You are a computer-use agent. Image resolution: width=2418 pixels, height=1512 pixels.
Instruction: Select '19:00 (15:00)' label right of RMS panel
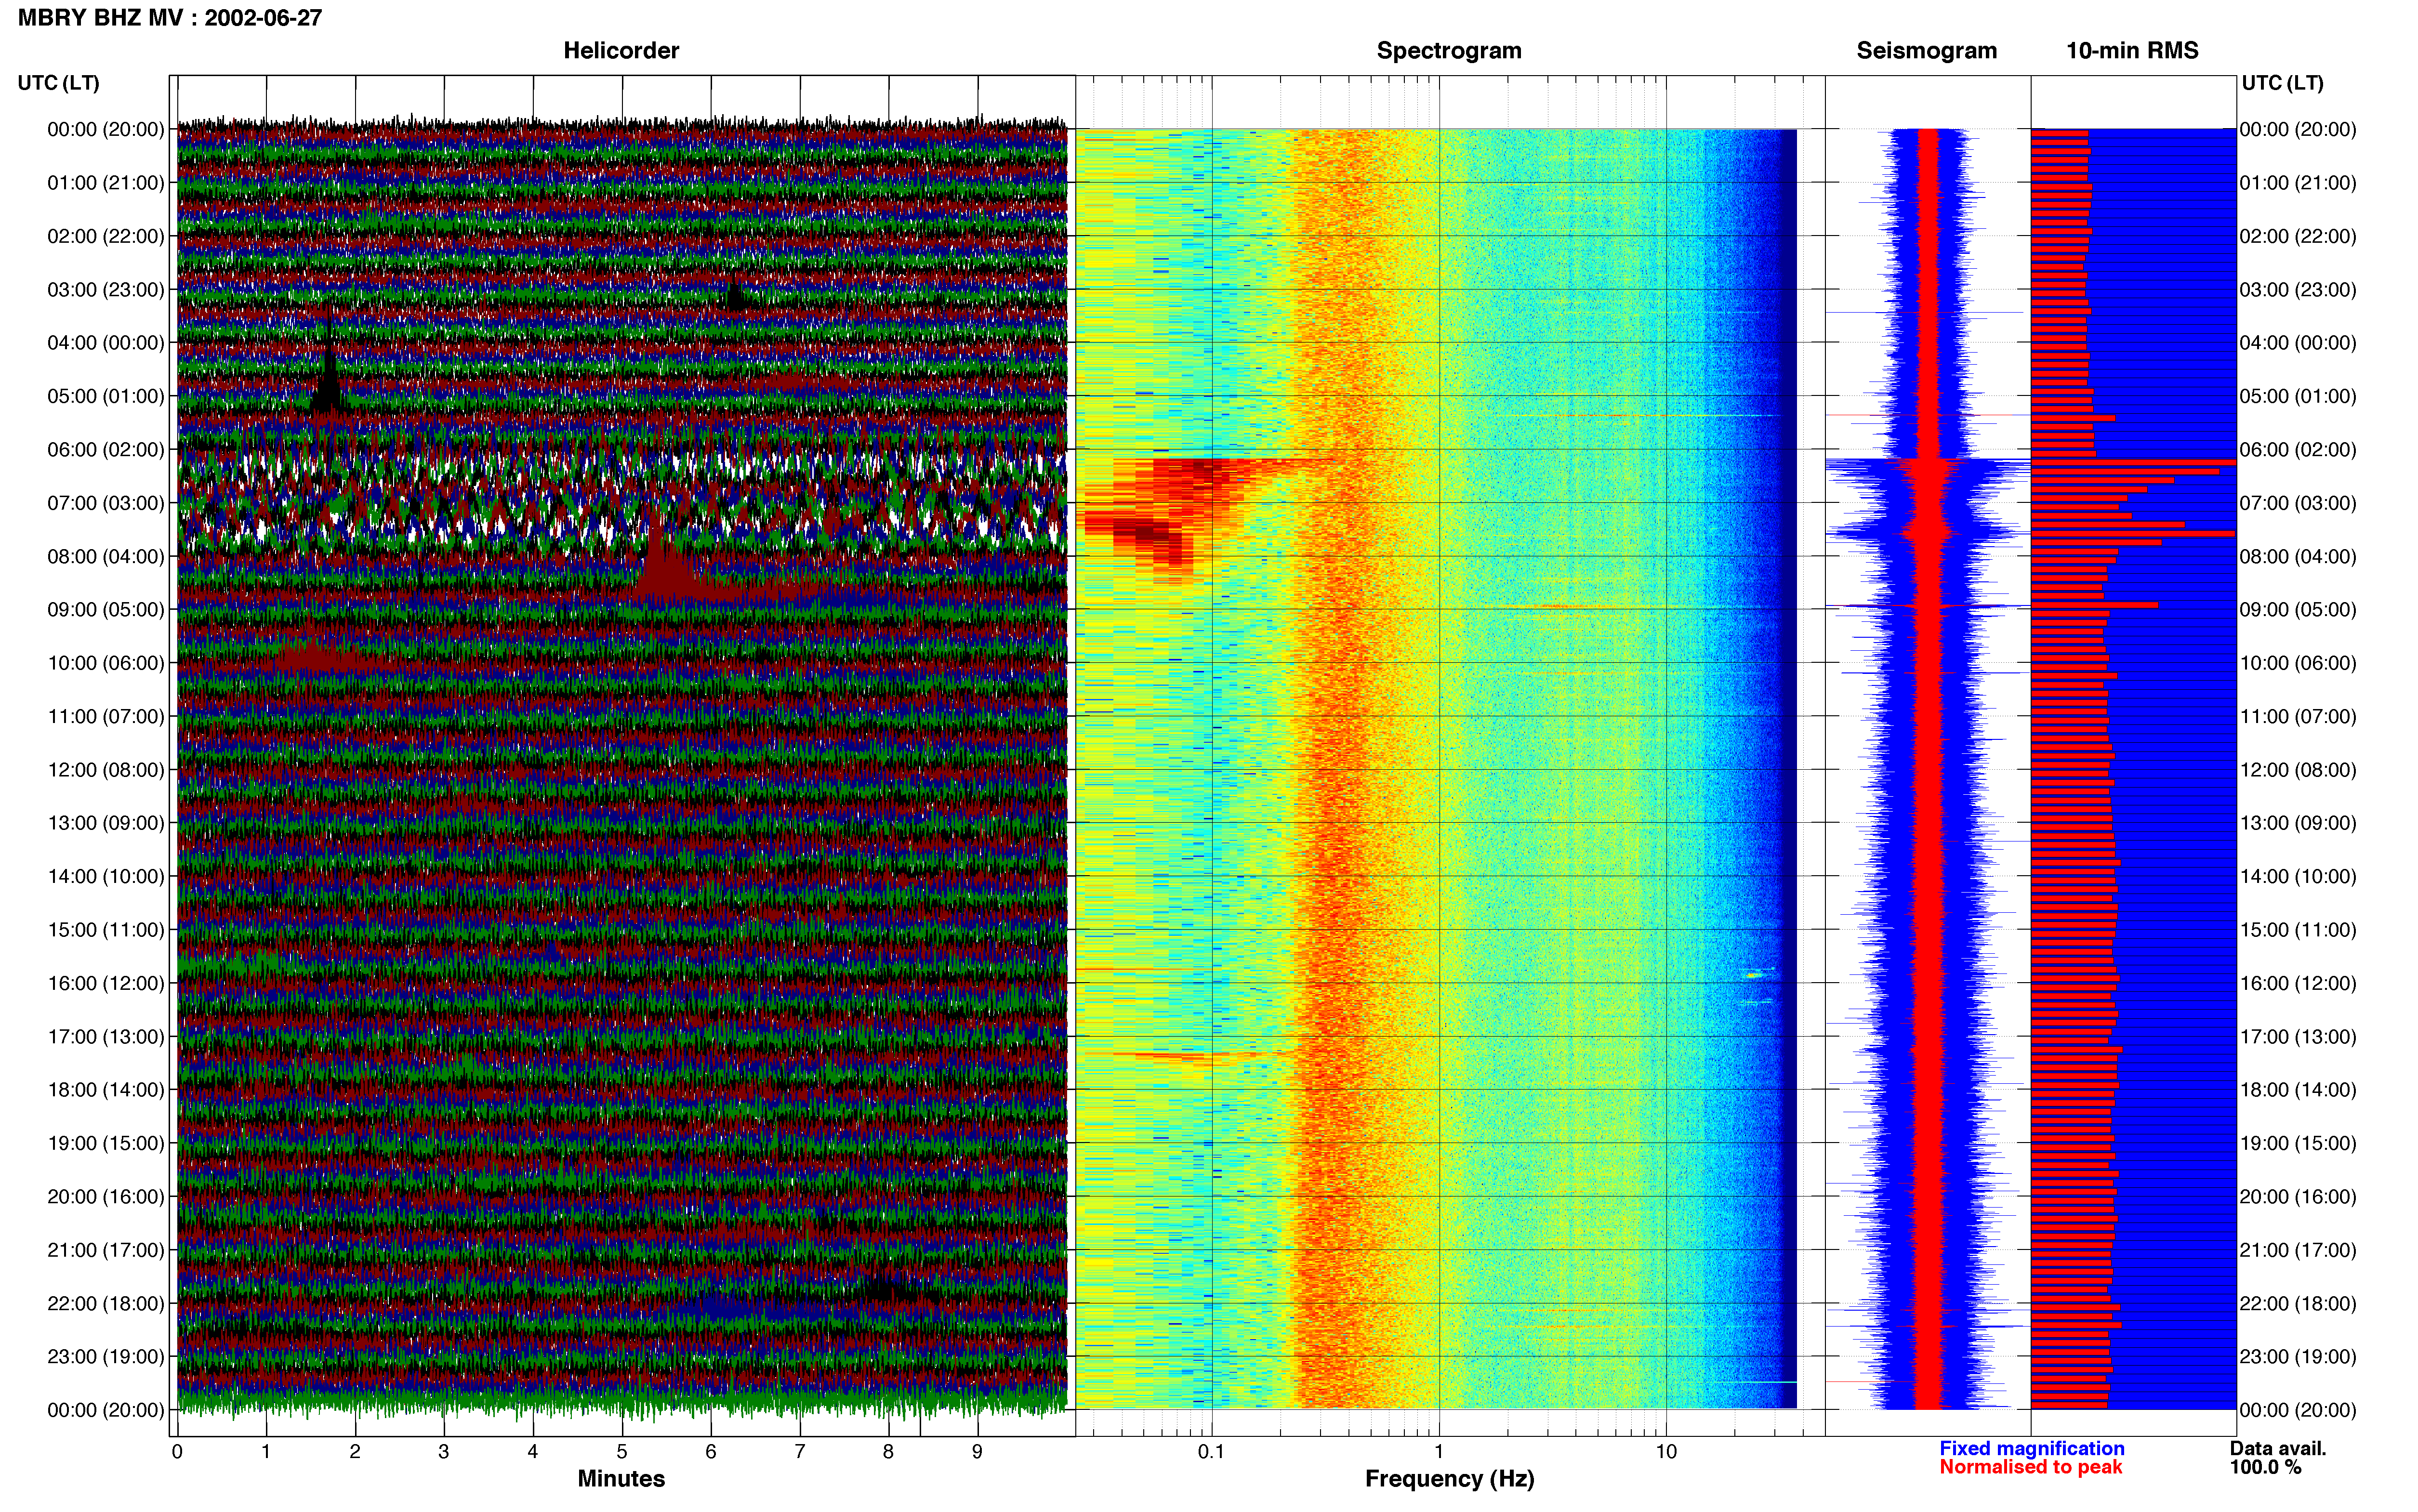pos(2298,1143)
